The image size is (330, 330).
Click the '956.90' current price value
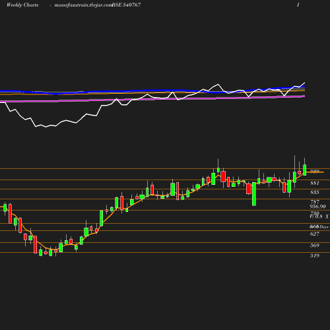tap(317, 207)
